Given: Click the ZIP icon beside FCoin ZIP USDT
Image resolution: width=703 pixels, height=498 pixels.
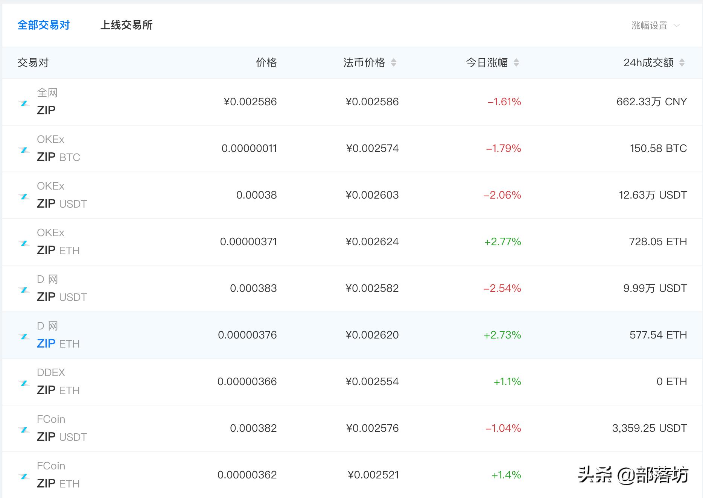Looking at the screenshot, I should (24, 430).
